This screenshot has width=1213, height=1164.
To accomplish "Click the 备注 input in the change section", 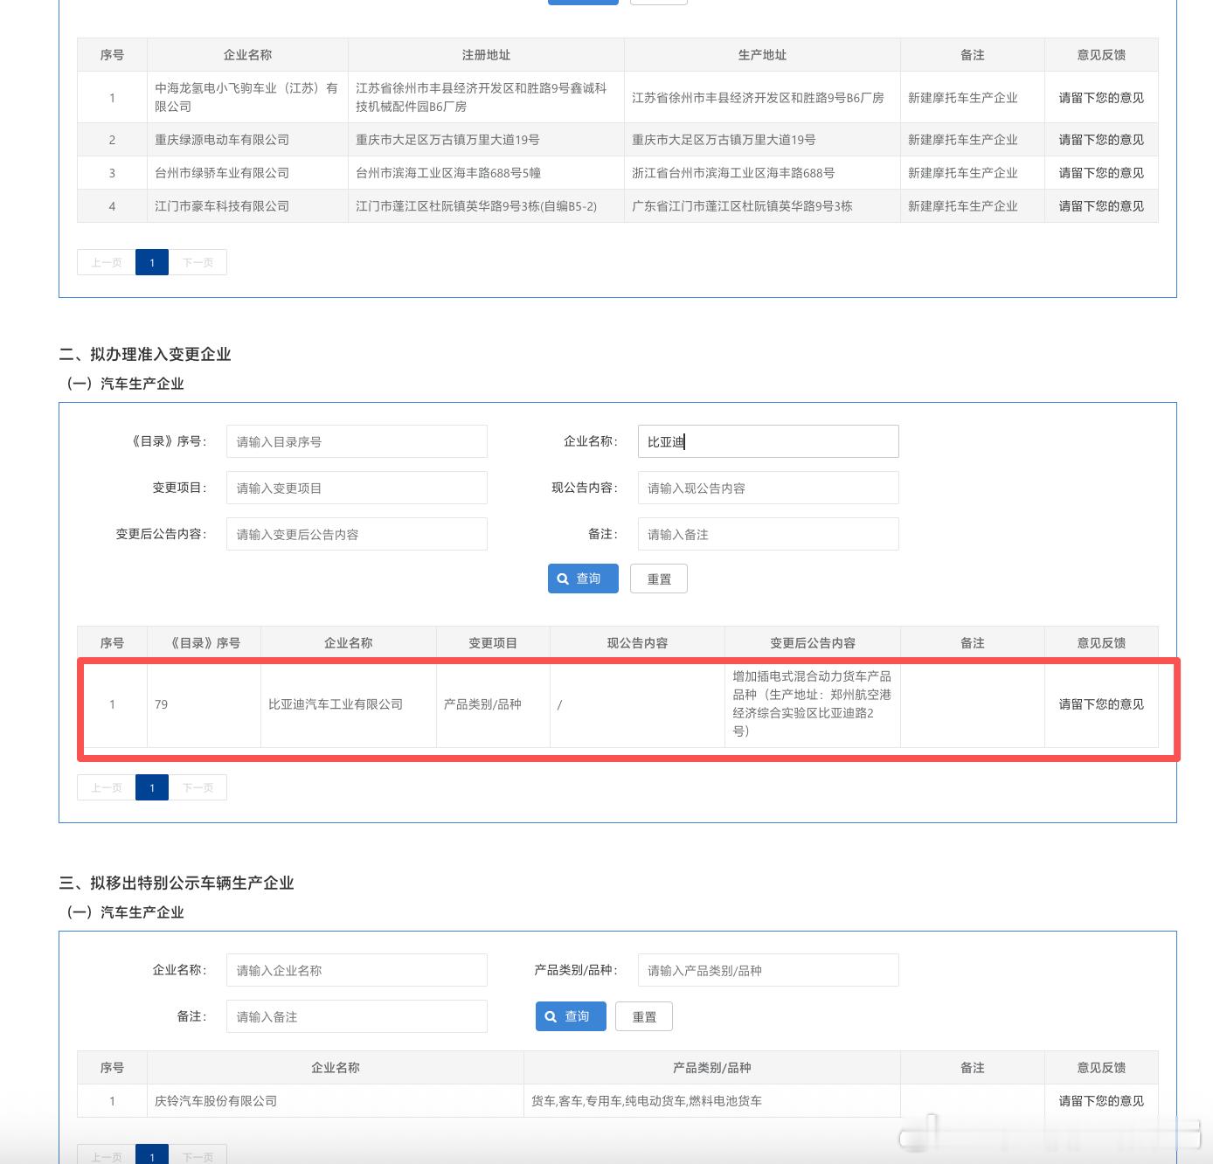I will tap(767, 534).
